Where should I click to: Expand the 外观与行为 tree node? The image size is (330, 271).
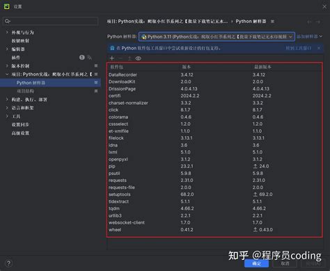pos(7,32)
